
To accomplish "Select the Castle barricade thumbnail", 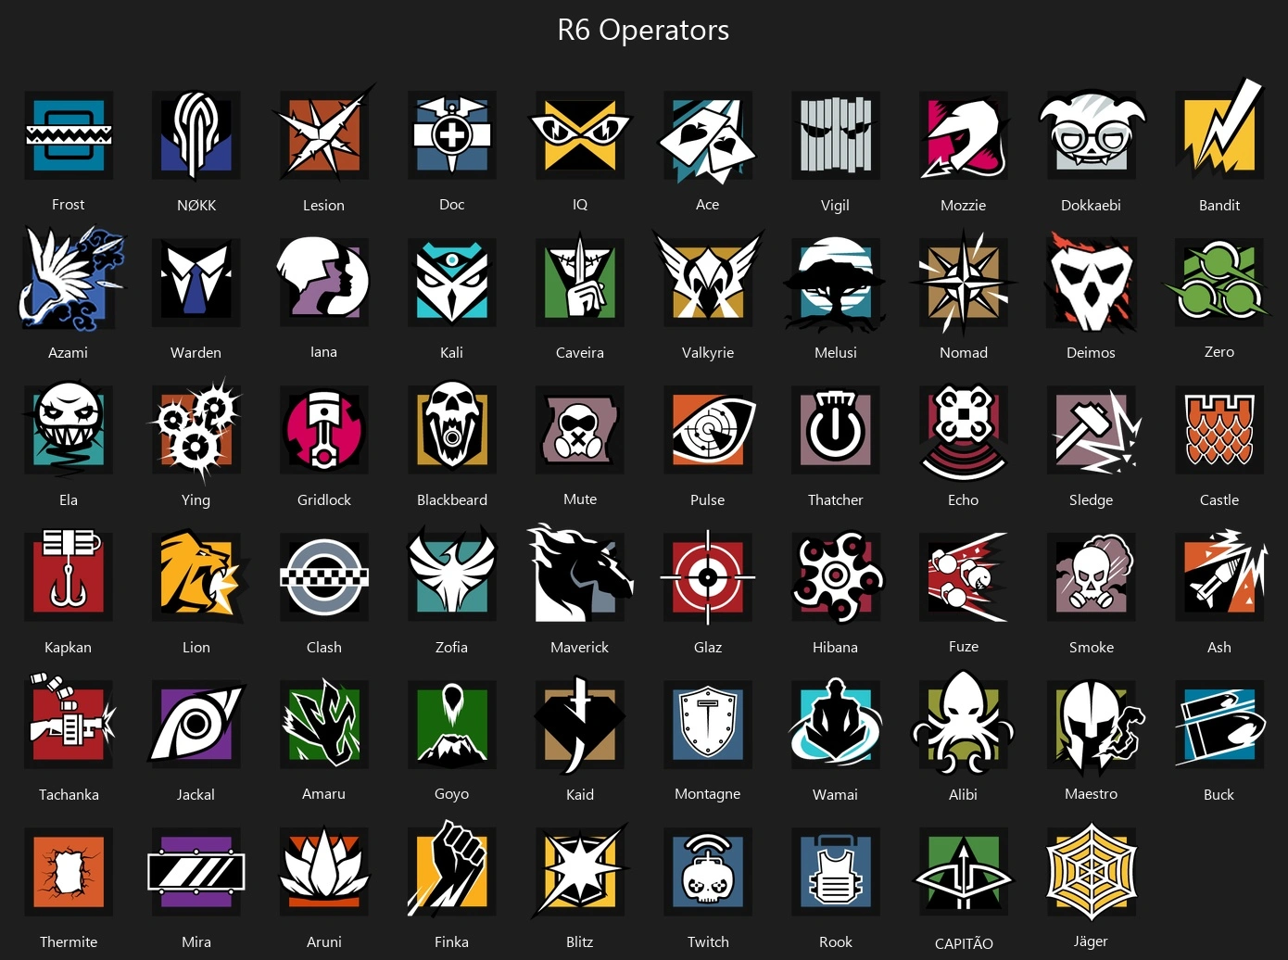I will [1219, 429].
